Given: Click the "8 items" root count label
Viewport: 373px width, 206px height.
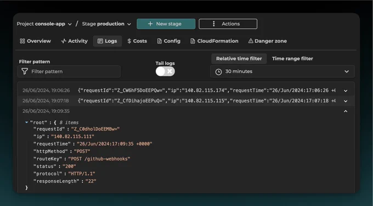Looking at the screenshot, I should click(x=69, y=123).
